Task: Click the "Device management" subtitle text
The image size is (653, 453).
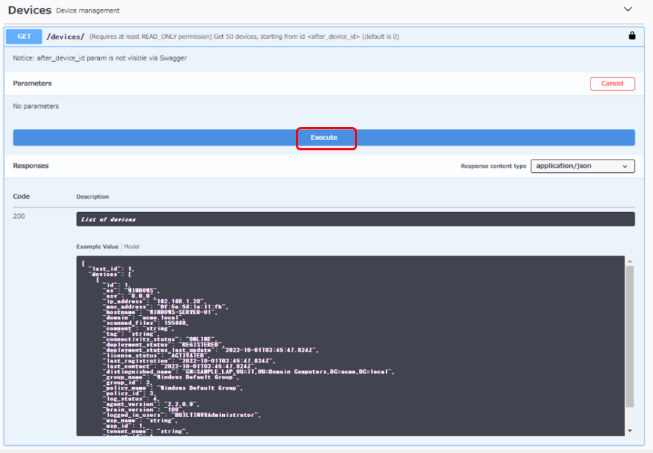Action: 88,11
